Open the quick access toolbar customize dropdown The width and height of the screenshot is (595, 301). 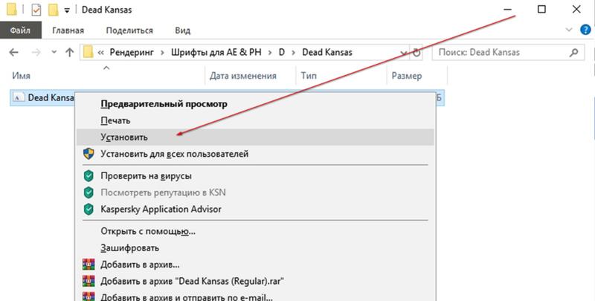point(67,10)
